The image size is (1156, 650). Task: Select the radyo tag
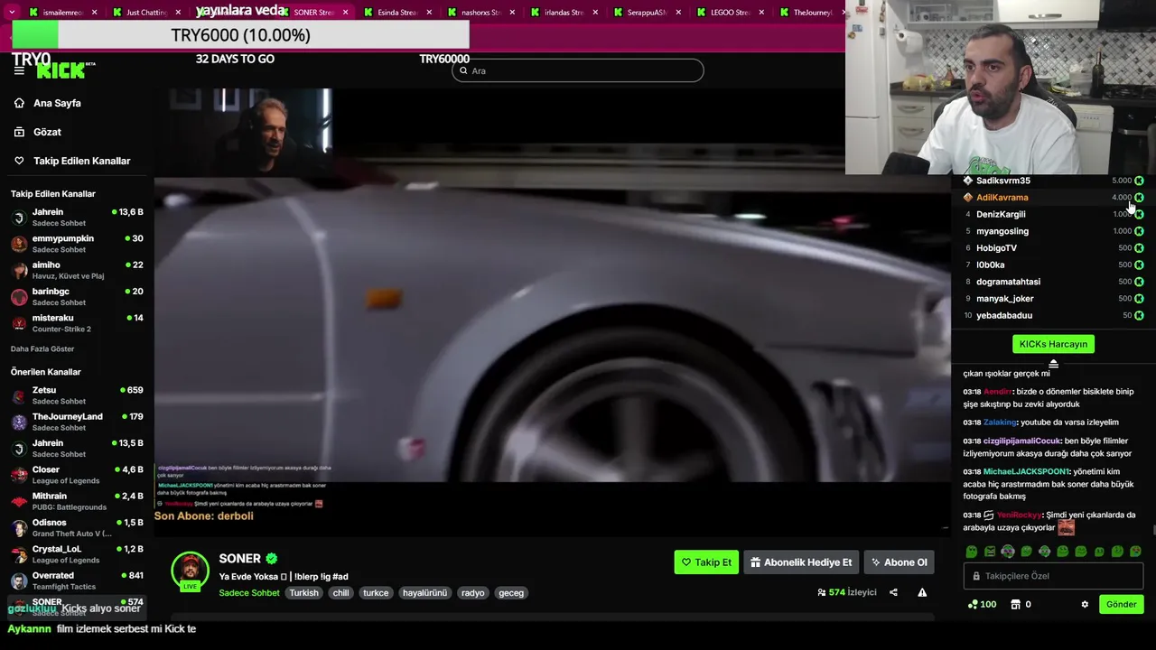pyautogui.click(x=473, y=593)
